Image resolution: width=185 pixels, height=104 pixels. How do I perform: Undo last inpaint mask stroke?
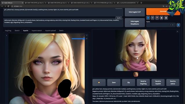(82, 35)
